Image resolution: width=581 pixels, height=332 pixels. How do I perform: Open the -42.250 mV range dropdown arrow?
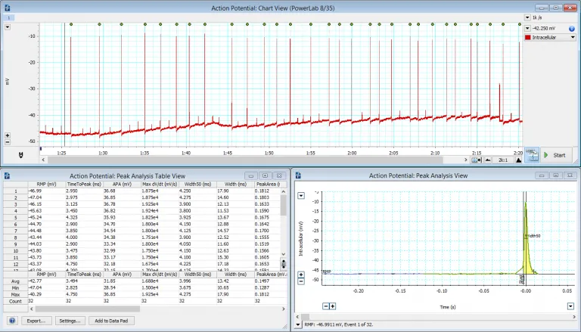coord(527,27)
